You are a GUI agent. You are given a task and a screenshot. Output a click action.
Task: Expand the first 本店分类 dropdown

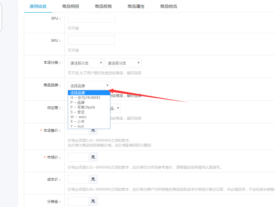point(86,63)
